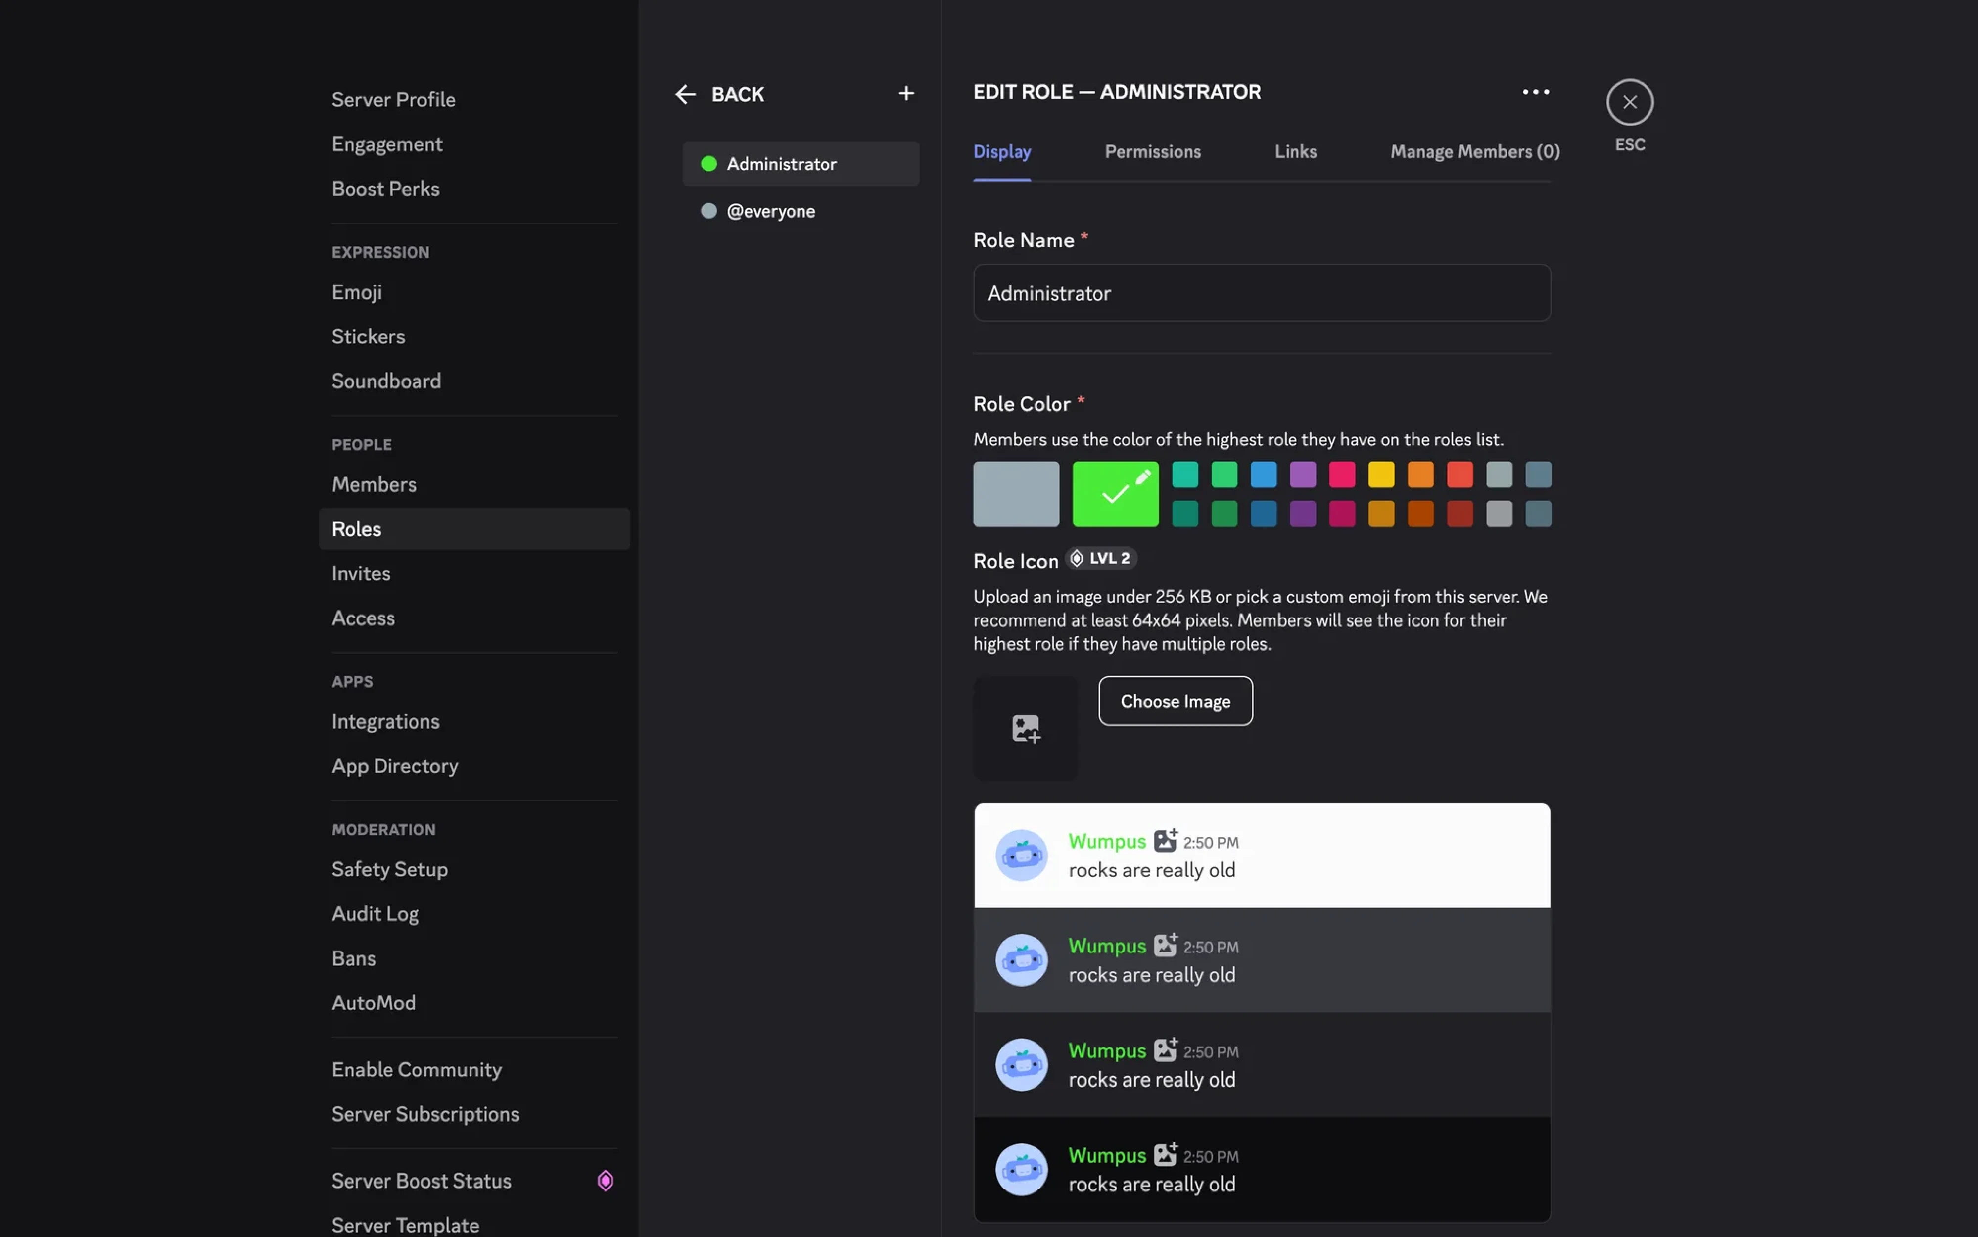Click the Choose Image button
1978x1237 pixels.
click(x=1176, y=701)
